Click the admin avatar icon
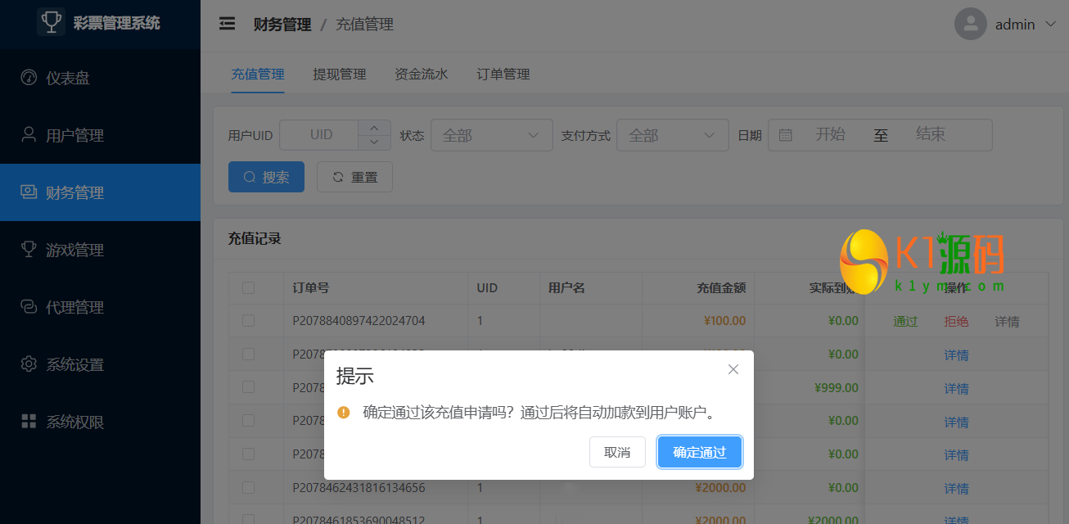Viewport: 1069px width, 524px height. (971, 24)
